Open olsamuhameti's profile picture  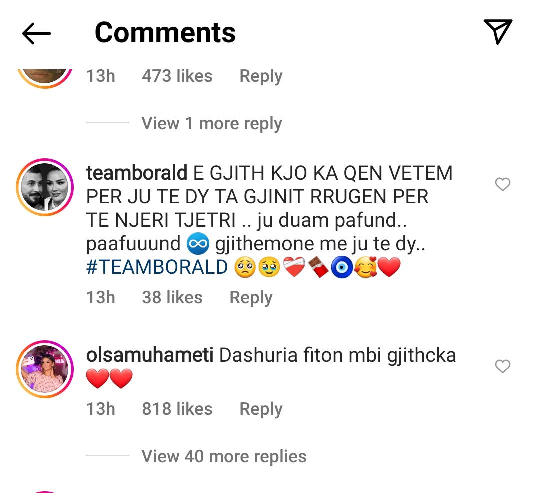coord(45,369)
